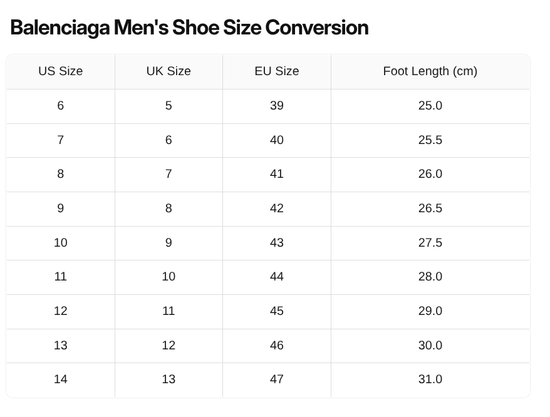550x417 pixels.
Task: Click the Foot Length (cm) header
Action: [x=430, y=71]
